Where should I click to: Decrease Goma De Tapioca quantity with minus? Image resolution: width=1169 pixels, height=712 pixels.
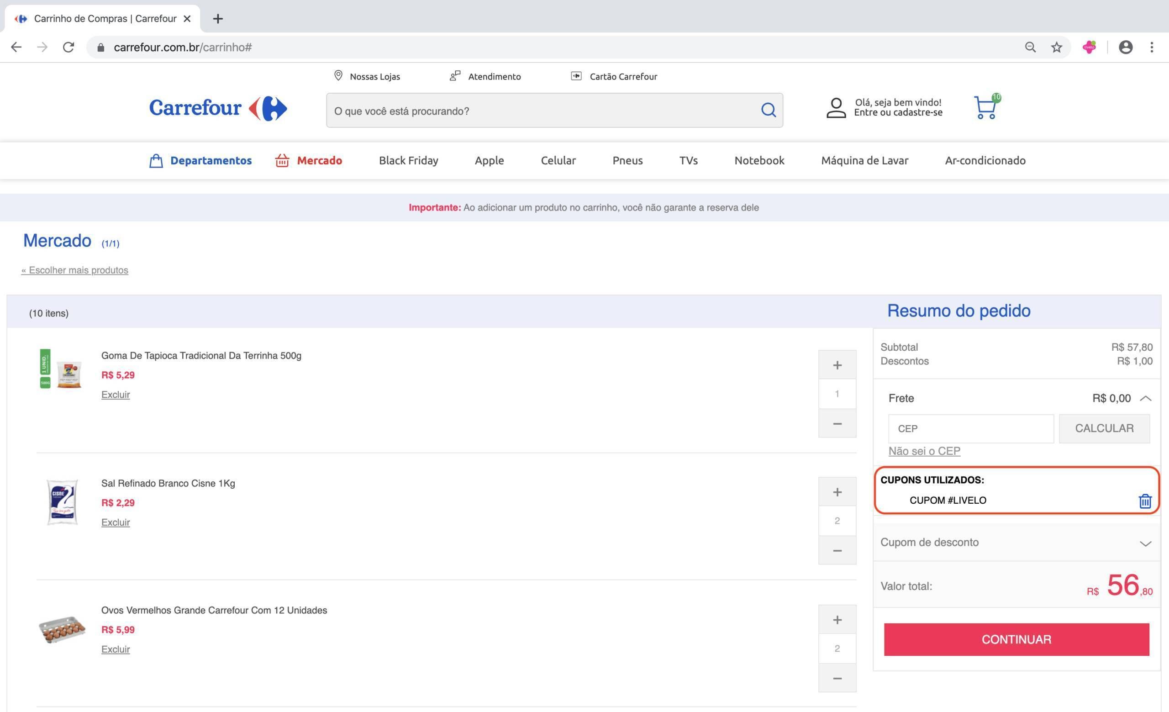click(837, 423)
